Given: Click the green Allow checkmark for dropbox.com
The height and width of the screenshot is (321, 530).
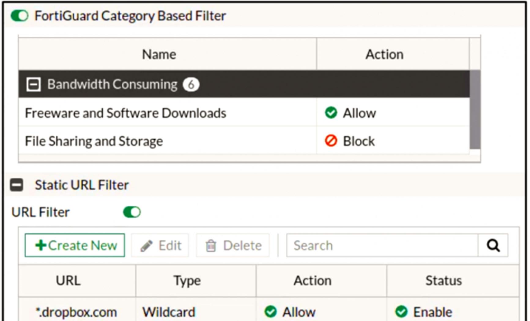Looking at the screenshot, I should click(x=271, y=312).
